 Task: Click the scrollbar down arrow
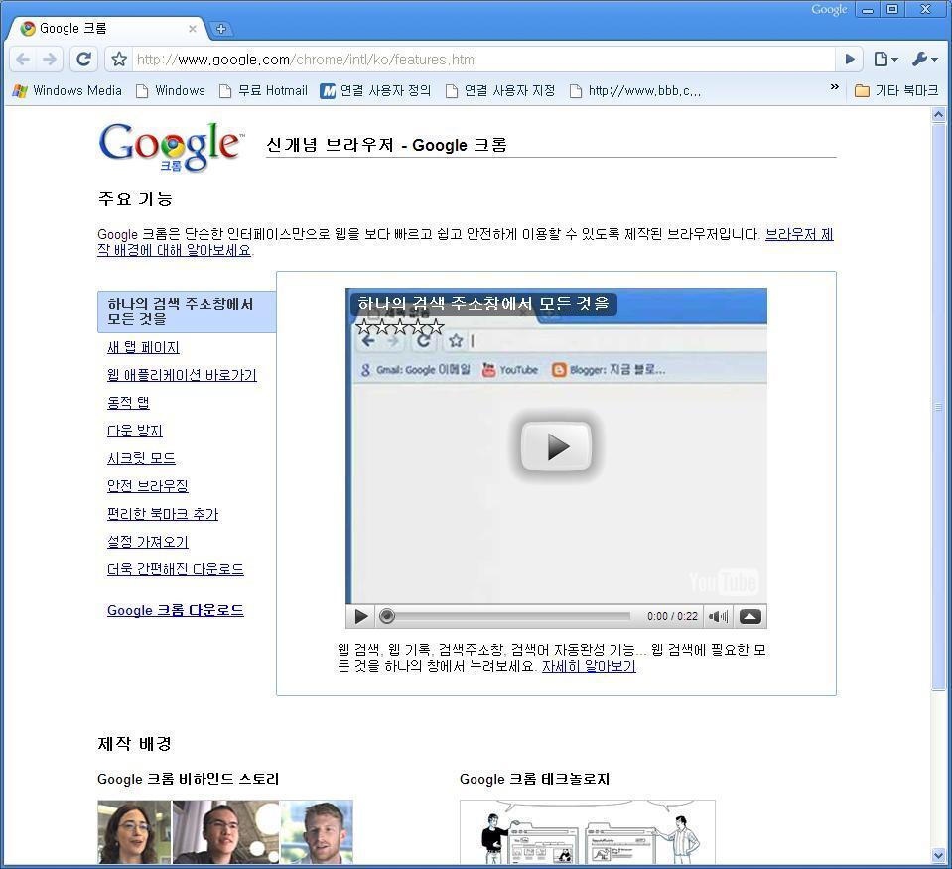pyautogui.click(x=938, y=856)
